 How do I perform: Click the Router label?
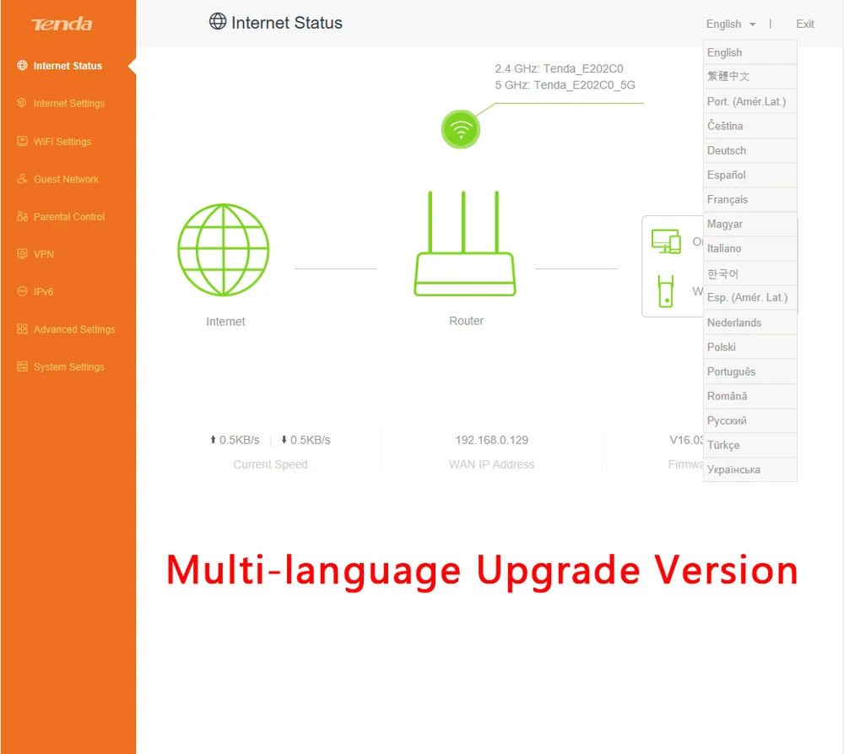(x=466, y=321)
